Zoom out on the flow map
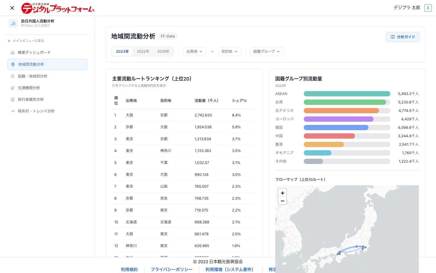Image resolution: width=436 pixels, height=273 pixels. click(x=282, y=201)
